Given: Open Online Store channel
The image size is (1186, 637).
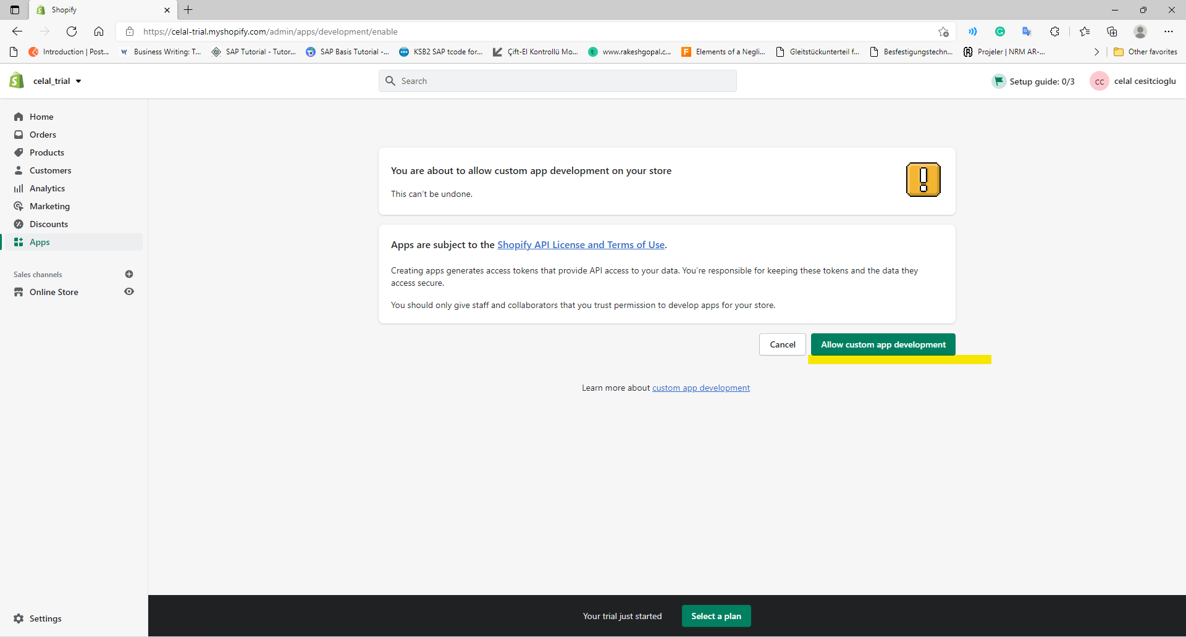Looking at the screenshot, I should coord(54,292).
